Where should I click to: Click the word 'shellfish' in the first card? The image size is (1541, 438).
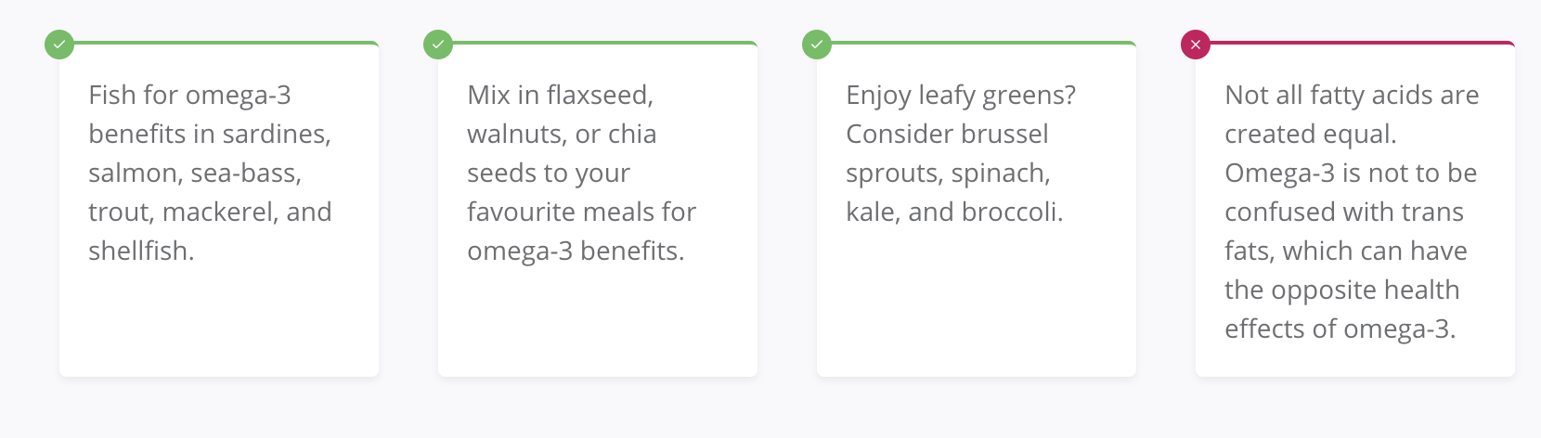[138, 251]
